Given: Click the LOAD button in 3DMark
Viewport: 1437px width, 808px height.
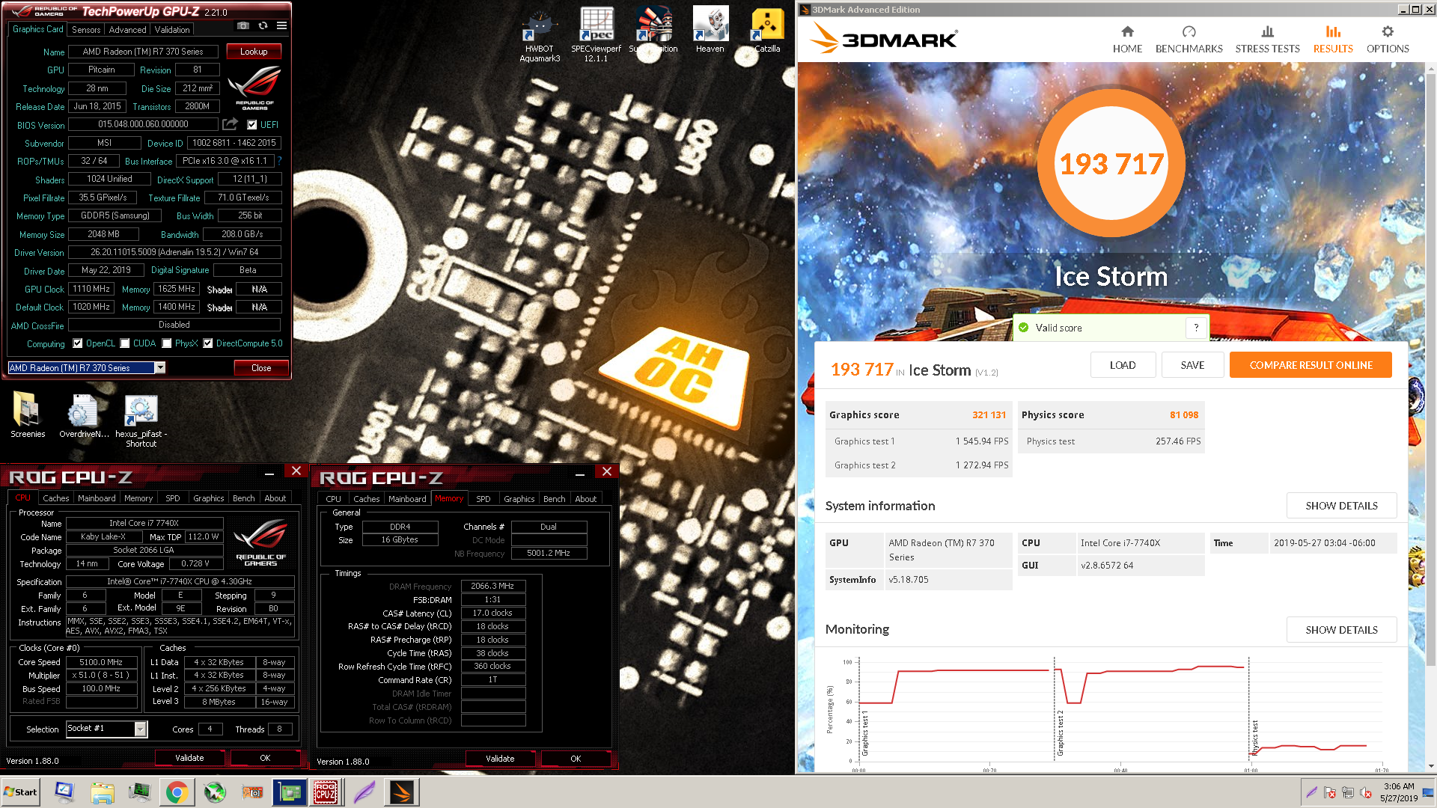Looking at the screenshot, I should pyautogui.click(x=1123, y=365).
